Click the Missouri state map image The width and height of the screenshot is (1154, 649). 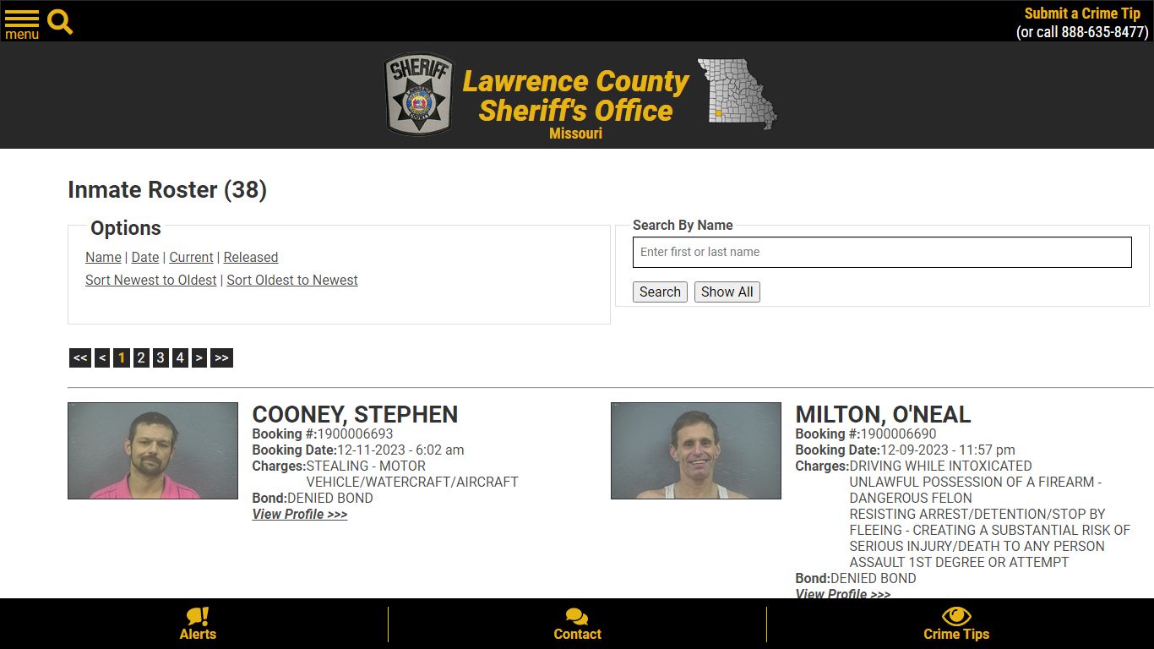pyautogui.click(x=737, y=94)
